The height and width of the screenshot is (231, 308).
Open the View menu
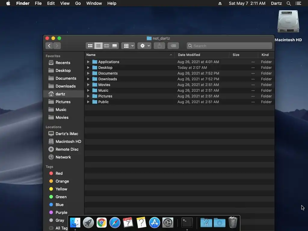[65, 3]
